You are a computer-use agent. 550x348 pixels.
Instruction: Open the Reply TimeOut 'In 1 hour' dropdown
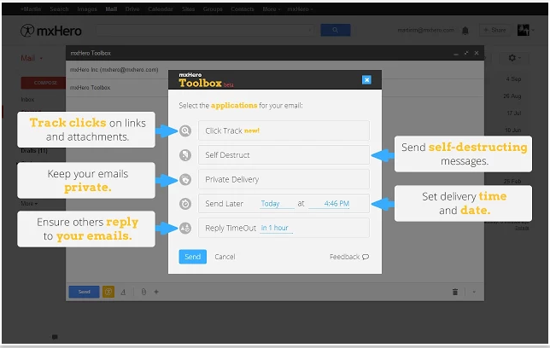[x=276, y=228]
